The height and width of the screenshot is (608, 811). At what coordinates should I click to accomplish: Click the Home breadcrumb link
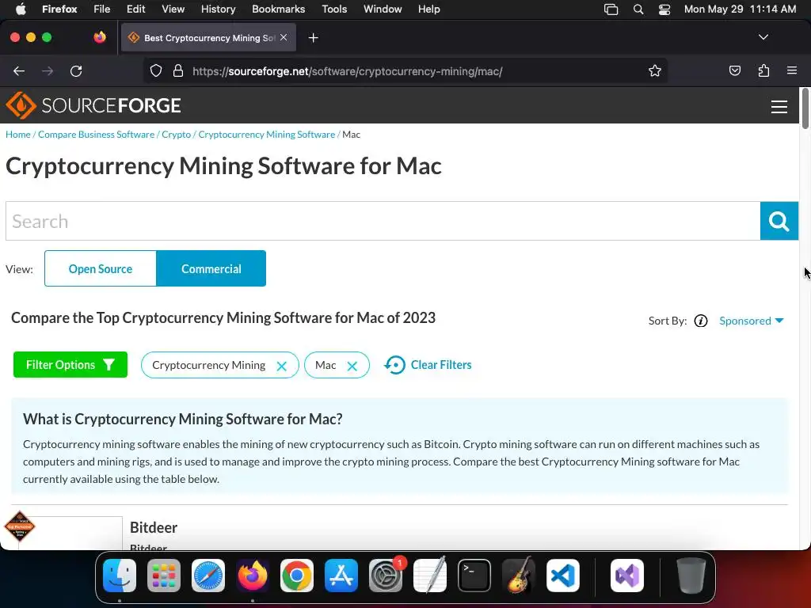(18, 135)
